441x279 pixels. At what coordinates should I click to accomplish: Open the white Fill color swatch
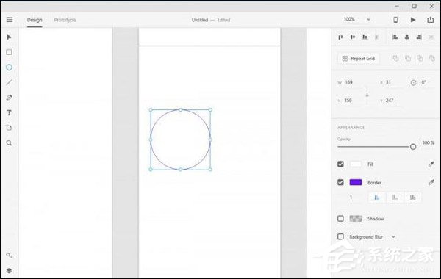(x=356, y=164)
